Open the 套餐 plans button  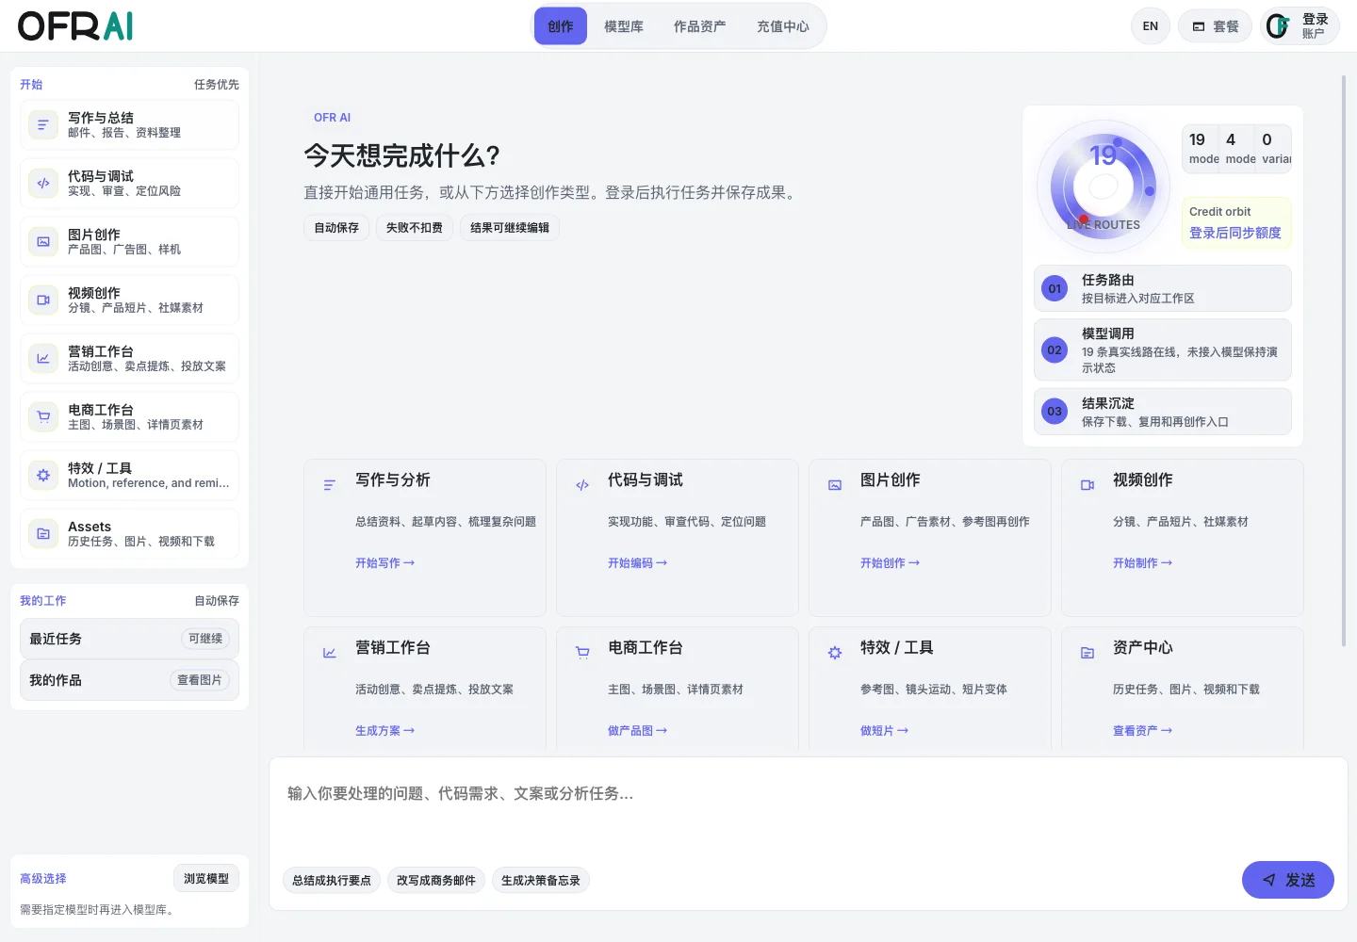(x=1215, y=26)
